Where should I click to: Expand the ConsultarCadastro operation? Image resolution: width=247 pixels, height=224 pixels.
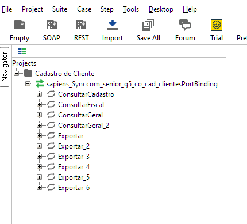(39, 94)
